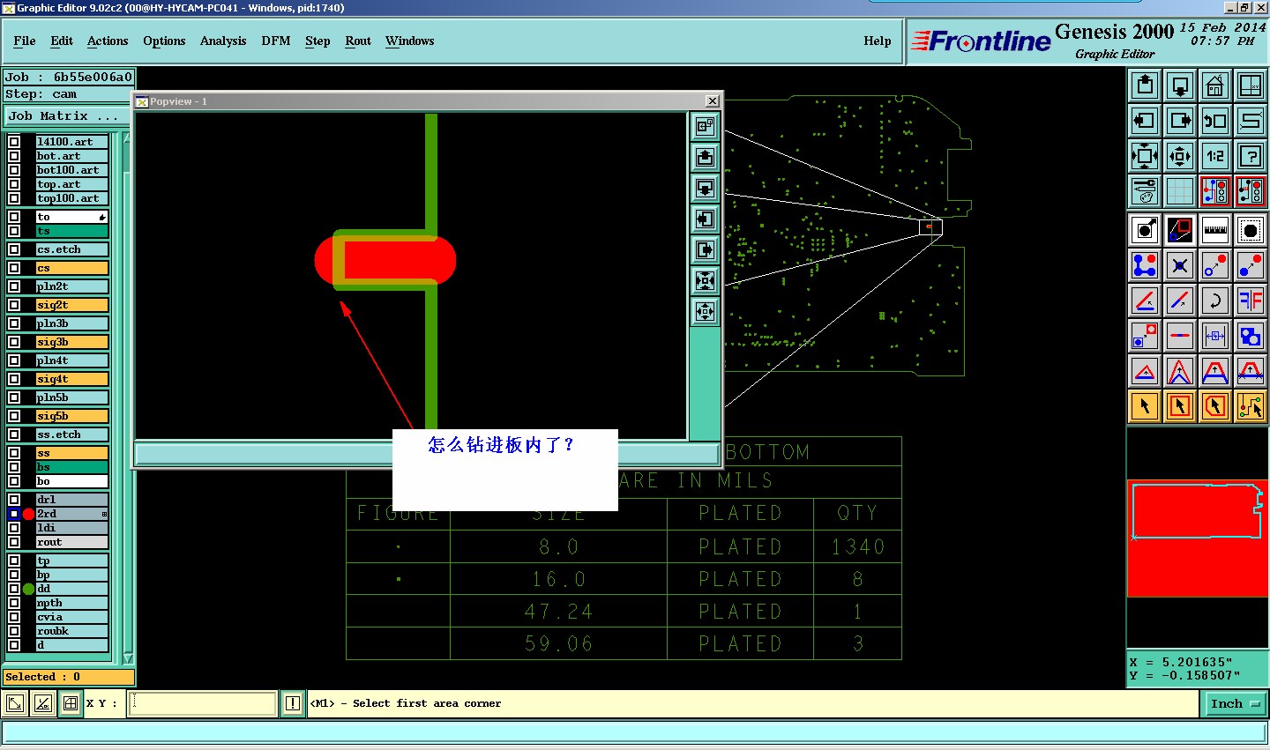Image resolution: width=1270 pixels, height=750 pixels.
Task: Toggle checkbox for layer ss.etch
Action: (14, 434)
